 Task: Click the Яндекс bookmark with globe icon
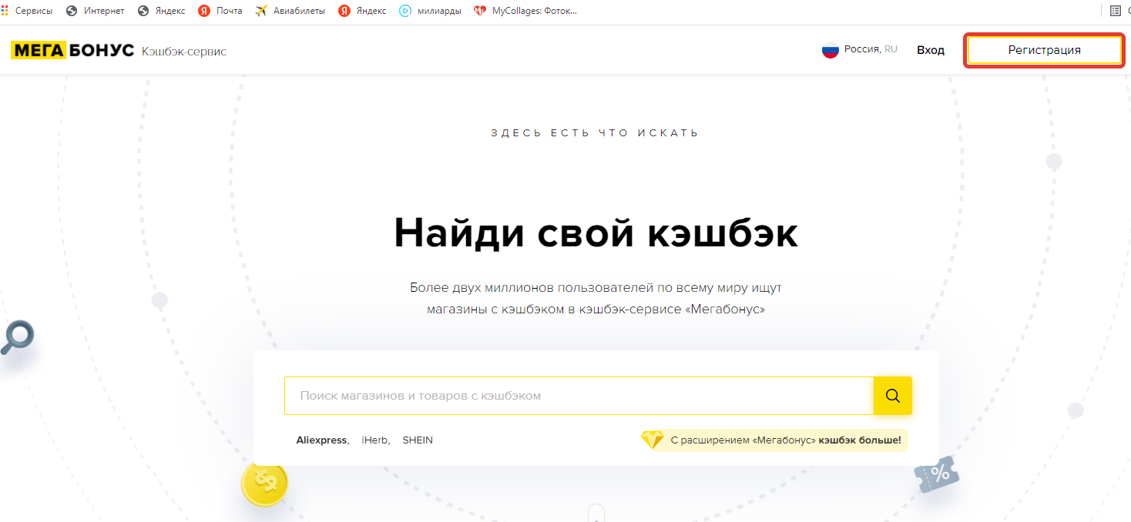161,11
